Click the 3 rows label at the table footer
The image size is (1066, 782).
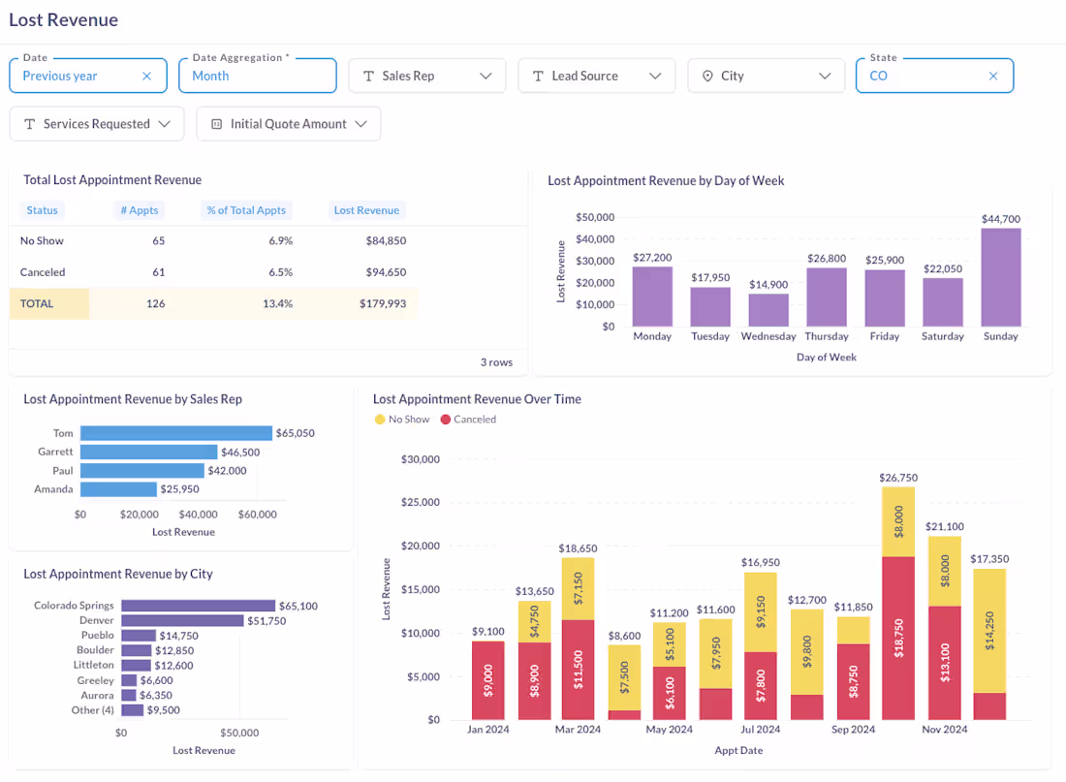click(x=496, y=361)
